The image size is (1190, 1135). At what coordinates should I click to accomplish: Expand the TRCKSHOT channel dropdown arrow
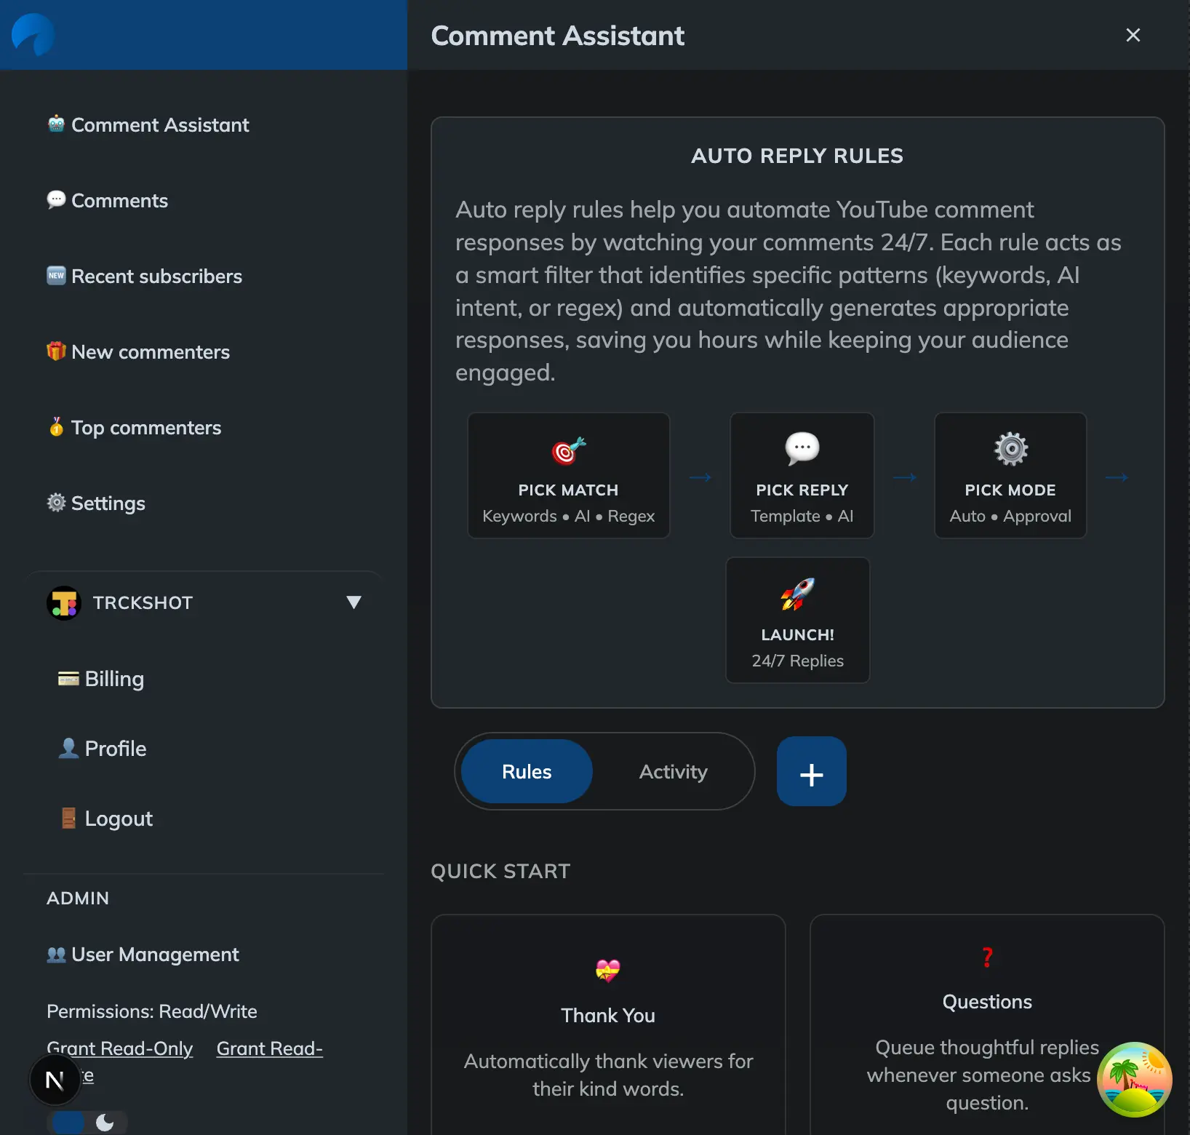click(354, 602)
